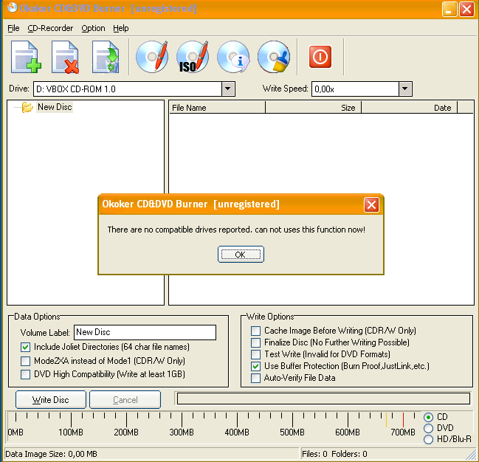479x462 pixels.
Task: Enable Test Write checkbox
Action: [x=255, y=354]
